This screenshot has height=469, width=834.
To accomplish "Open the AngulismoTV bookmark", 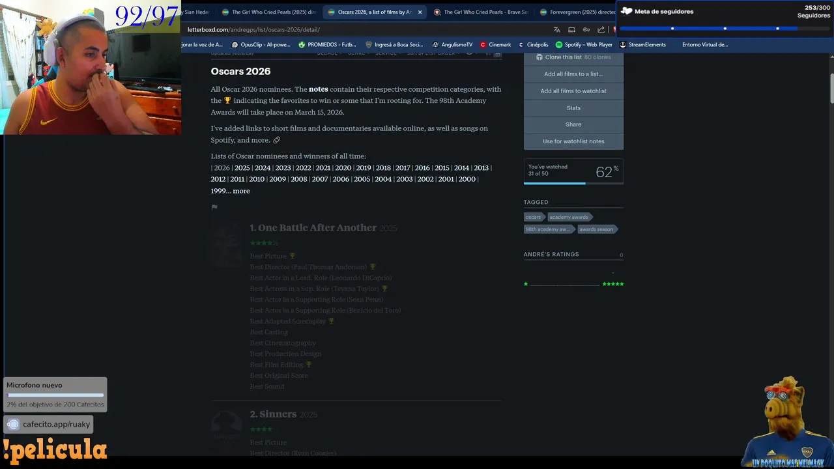I will (452, 45).
